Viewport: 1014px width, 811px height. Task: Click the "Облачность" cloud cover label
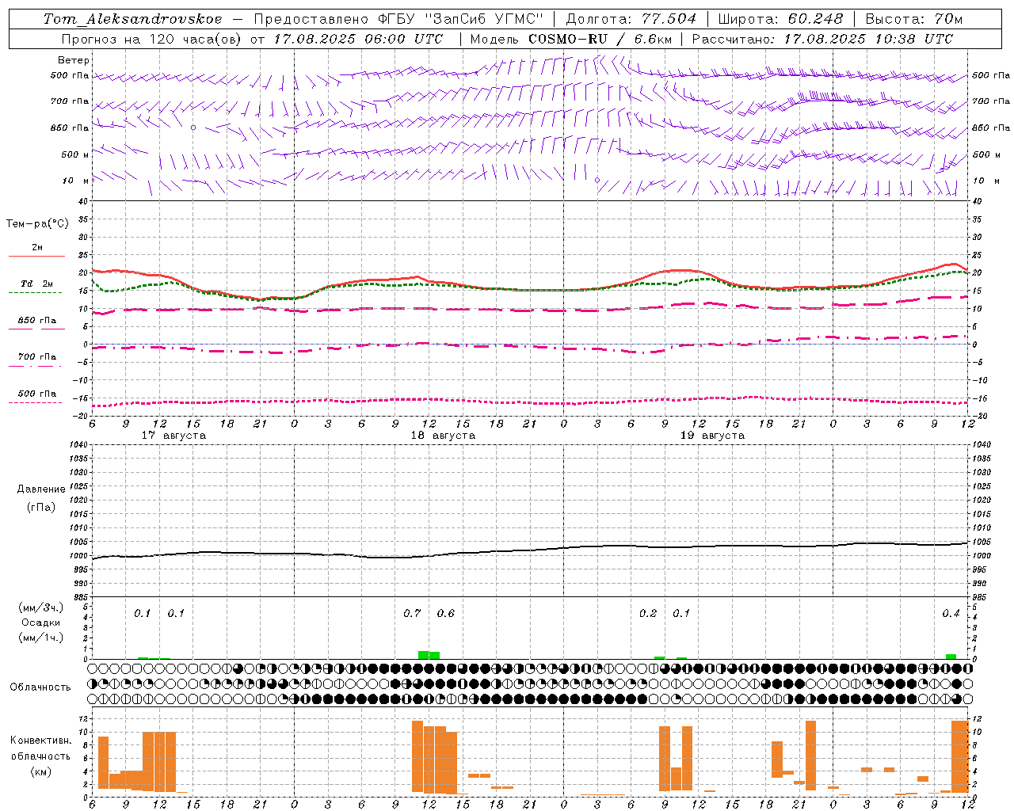(40, 687)
